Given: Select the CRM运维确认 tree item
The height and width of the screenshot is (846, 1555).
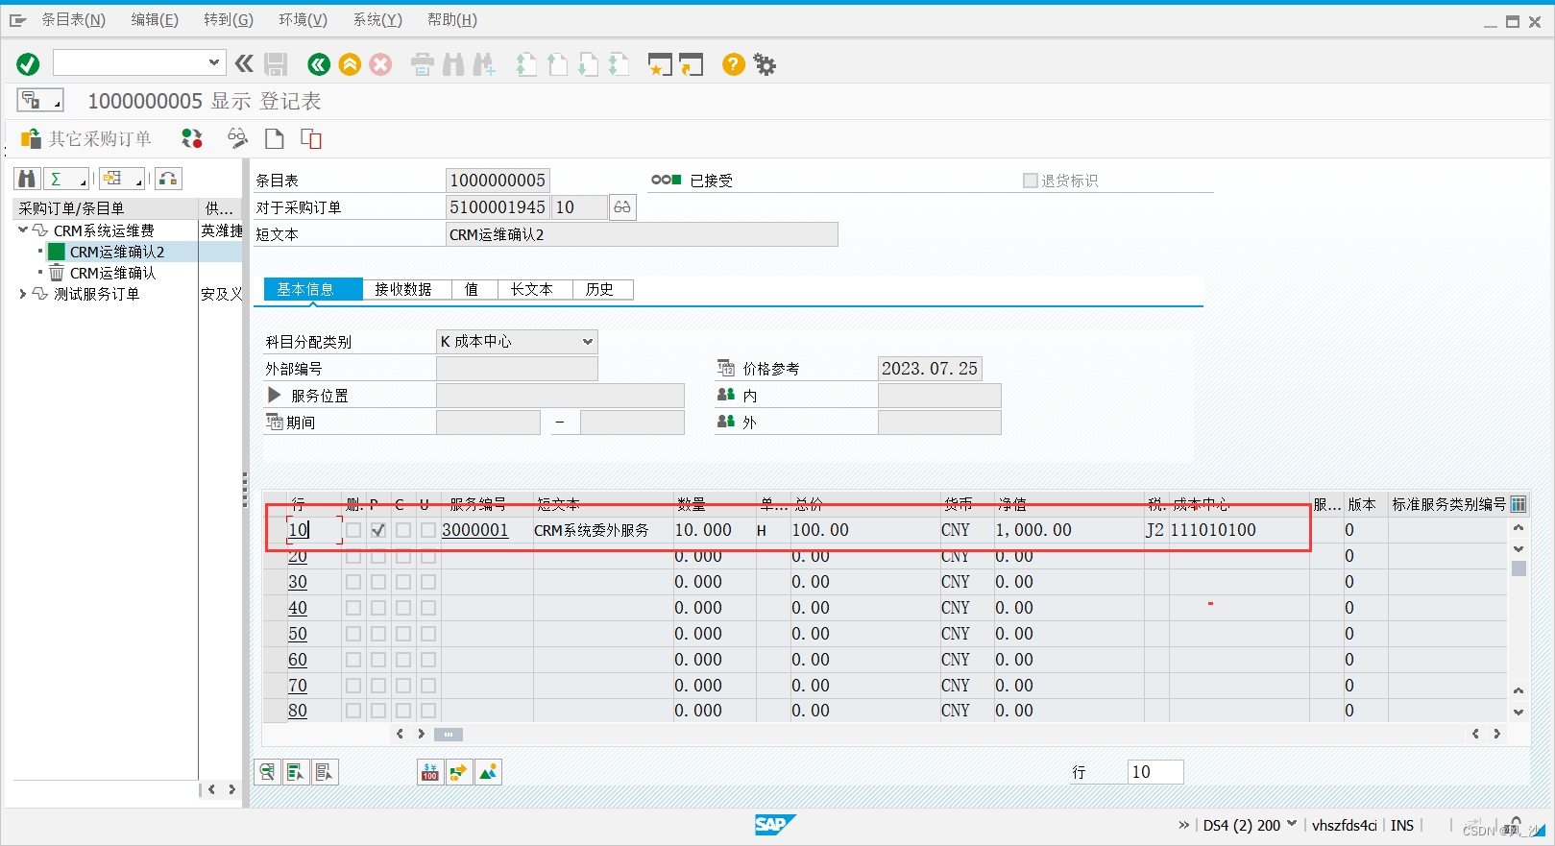Looking at the screenshot, I should click(112, 273).
